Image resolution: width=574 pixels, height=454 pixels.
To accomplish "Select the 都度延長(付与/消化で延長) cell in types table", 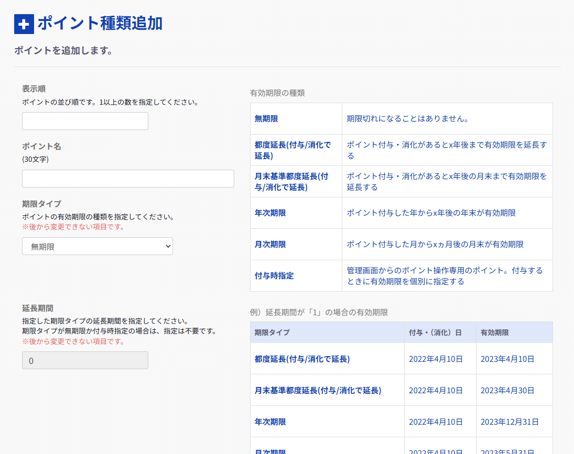I will [x=293, y=150].
